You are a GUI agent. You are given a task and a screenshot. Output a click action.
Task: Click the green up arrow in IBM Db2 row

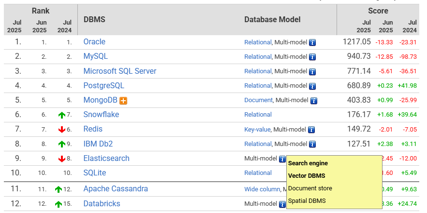click(62, 144)
